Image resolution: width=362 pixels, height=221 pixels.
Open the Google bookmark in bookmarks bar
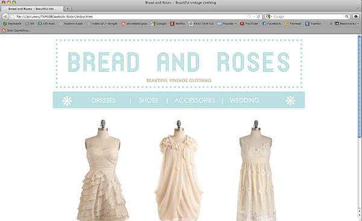click(x=159, y=24)
